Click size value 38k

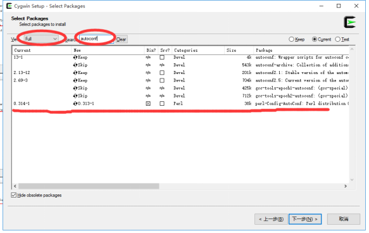click(248, 104)
